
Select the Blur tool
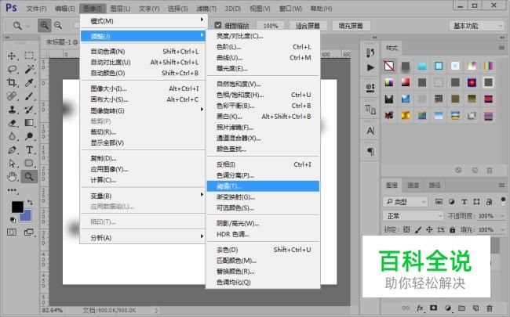tap(12, 136)
